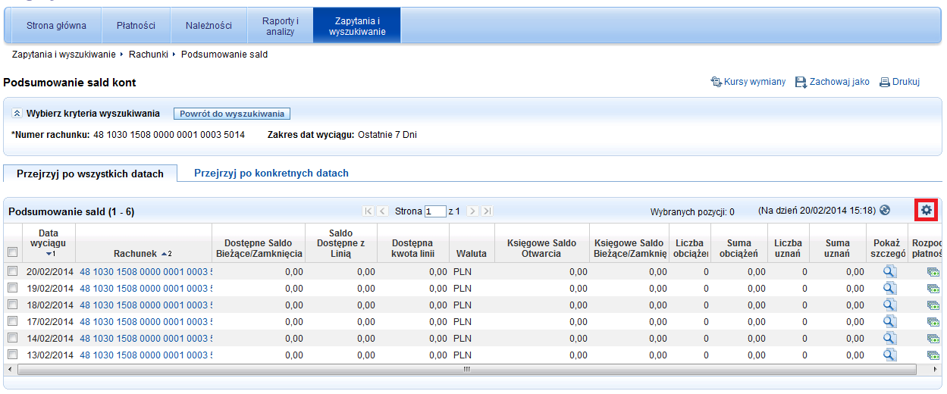Show details magnifier for 19/02/2014 row

click(890, 288)
